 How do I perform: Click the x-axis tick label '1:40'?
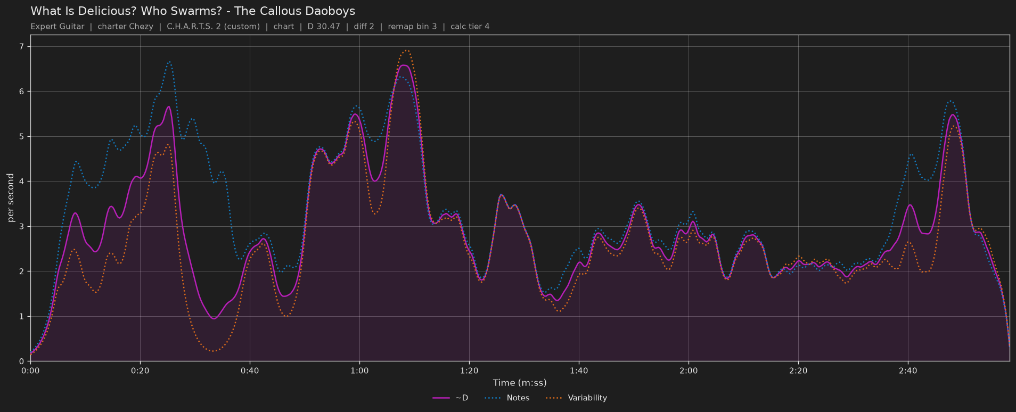579,370
